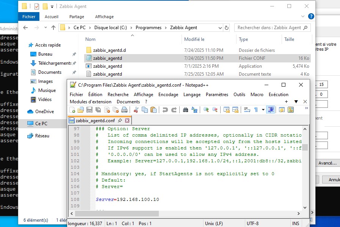
Task: Expand the Explorer address bar history dropdown
Action: 220,28
